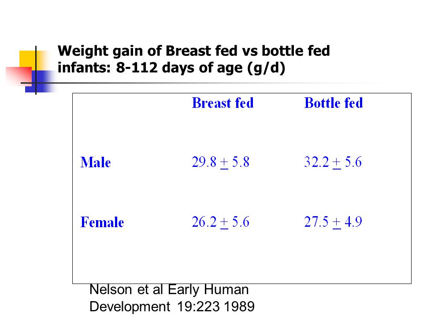Click the 'Nelson et al Early Human' citation line
Viewport: 423px width, 317px height.
[x=169, y=290]
